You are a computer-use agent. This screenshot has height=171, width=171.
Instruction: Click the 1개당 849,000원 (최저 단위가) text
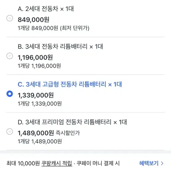[x=54, y=28]
